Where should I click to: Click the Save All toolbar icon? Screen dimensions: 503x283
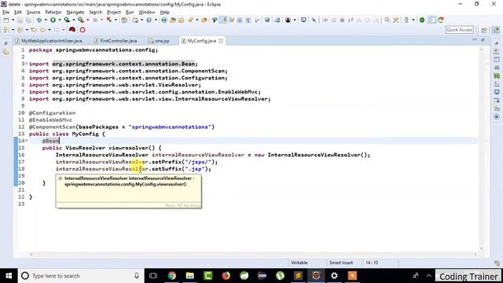[28, 20]
